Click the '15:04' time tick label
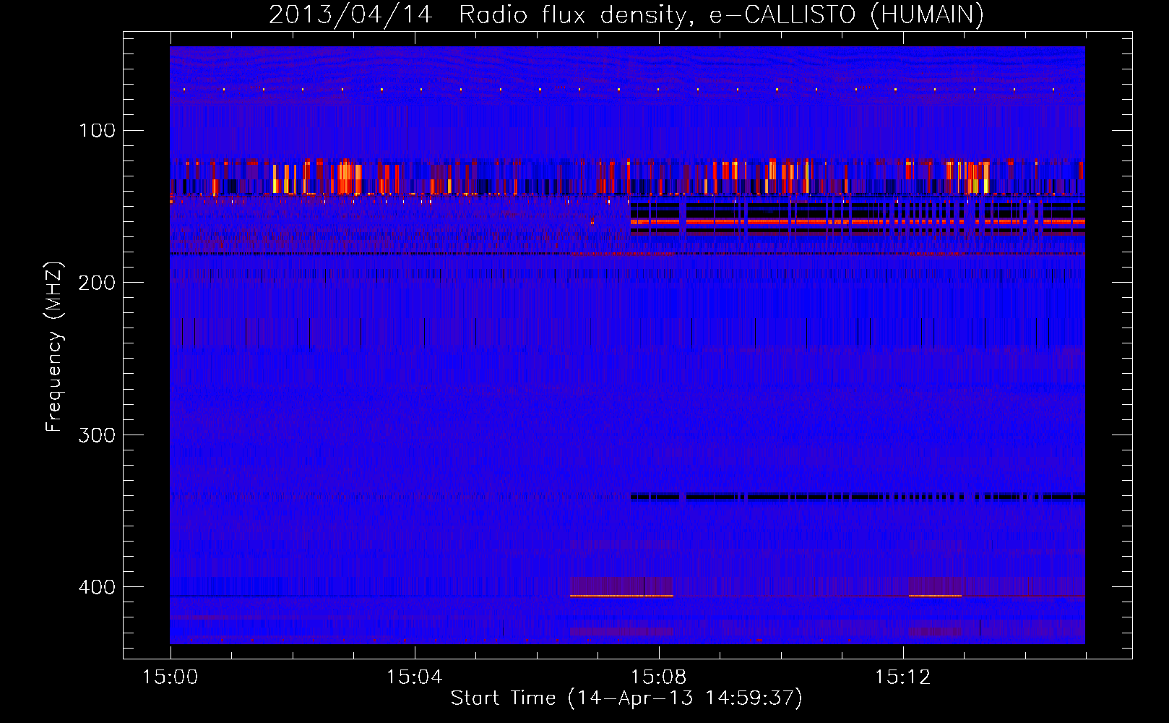This screenshot has width=1169, height=723. click(415, 677)
